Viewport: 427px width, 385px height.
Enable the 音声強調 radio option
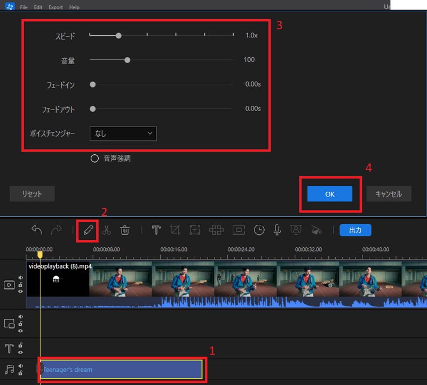[x=94, y=158]
